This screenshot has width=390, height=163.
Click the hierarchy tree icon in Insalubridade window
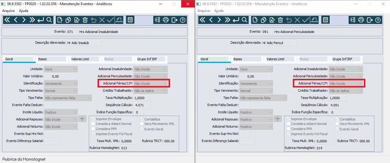(x=157, y=20)
